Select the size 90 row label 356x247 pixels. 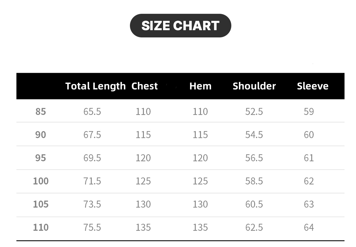[41, 134]
